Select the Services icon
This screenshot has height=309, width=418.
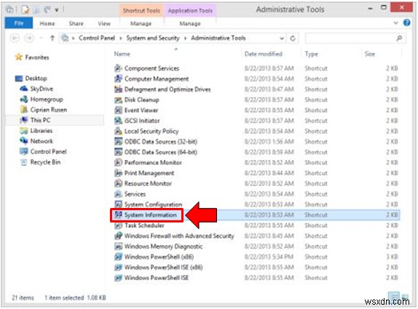118,194
